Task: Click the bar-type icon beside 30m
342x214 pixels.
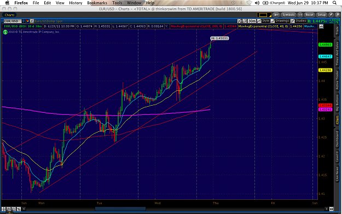Action: (x=244, y=21)
